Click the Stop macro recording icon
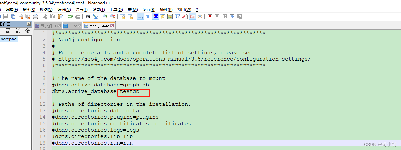The width and height of the screenshot is (401, 150). [x=217, y=16]
